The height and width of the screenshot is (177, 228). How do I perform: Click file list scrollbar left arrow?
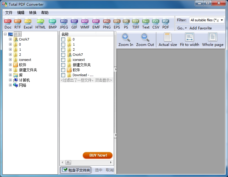[62, 162]
